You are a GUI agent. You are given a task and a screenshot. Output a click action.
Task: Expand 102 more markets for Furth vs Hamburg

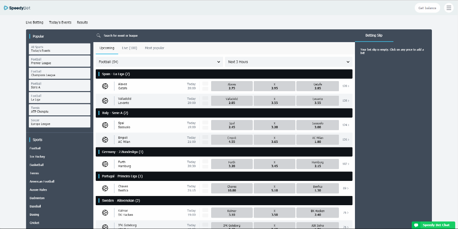[x=345, y=164]
